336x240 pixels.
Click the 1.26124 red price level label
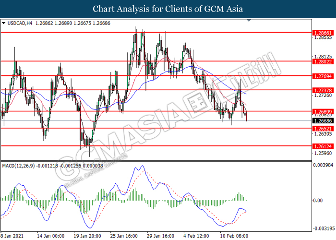click(x=323, y=146)
